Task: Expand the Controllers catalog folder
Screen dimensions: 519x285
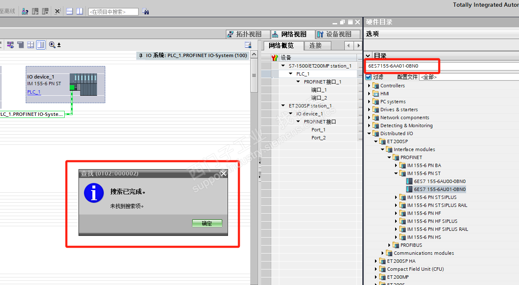Action: click(370, 86)
